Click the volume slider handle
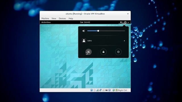This screenshot has height=102, width=182. click(x=98, y=31)
